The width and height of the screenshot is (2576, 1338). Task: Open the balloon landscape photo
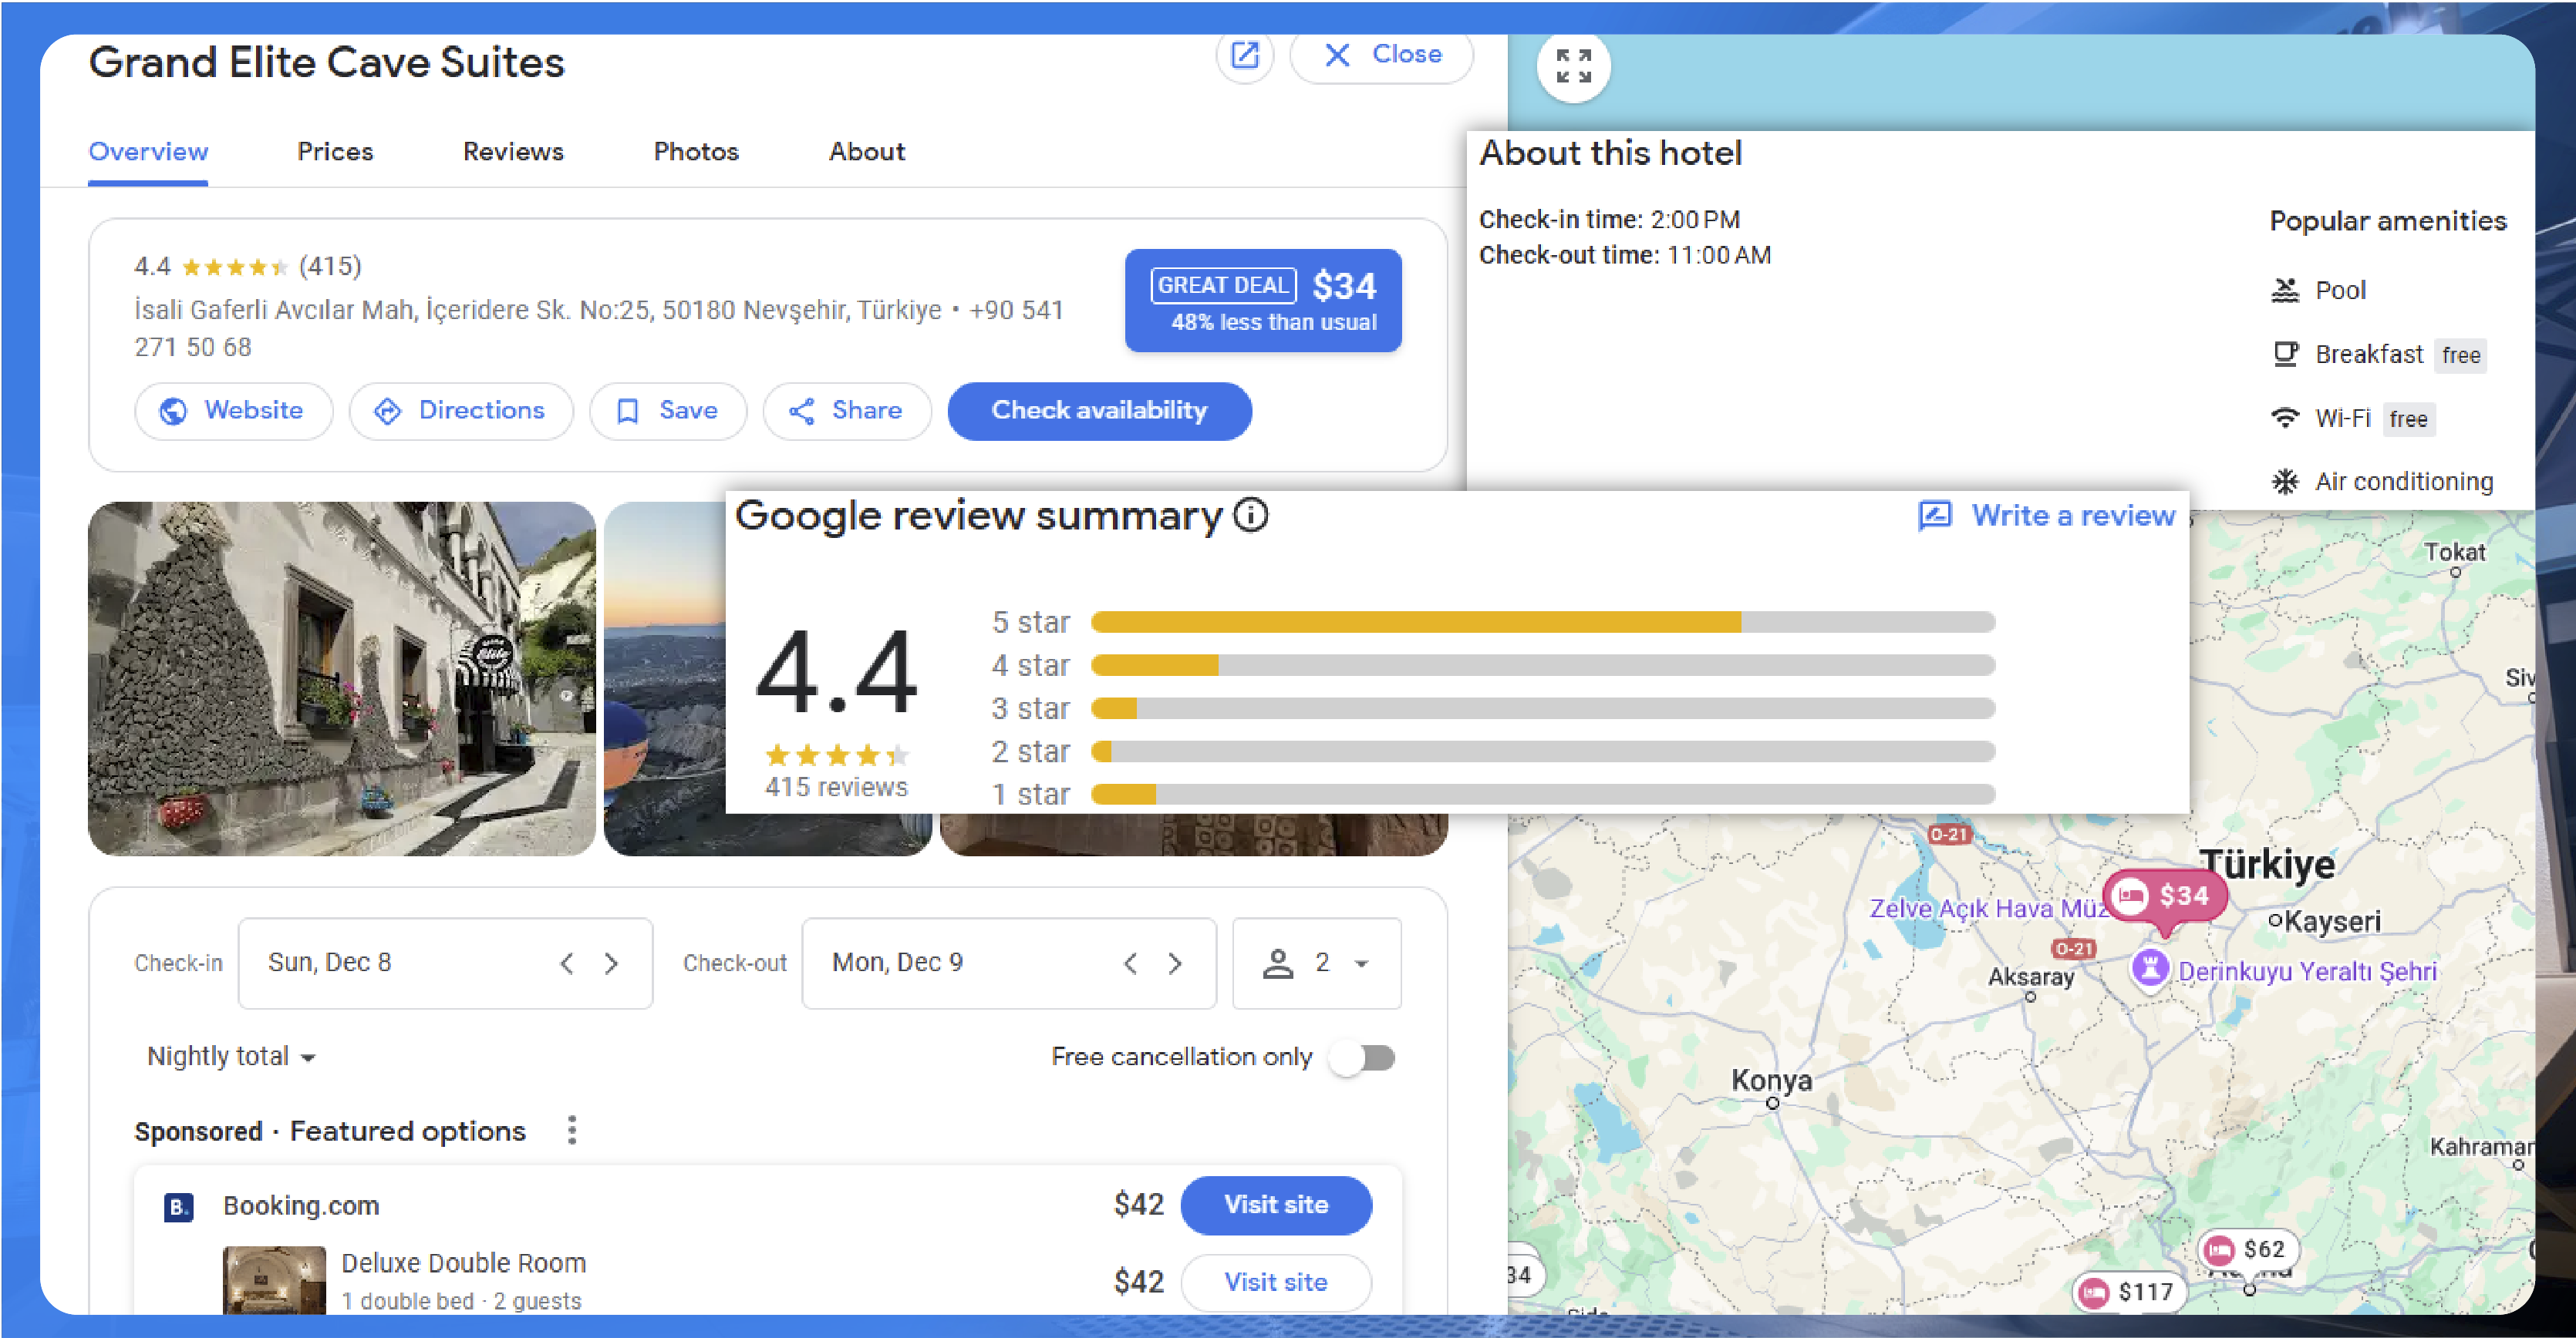665,678
